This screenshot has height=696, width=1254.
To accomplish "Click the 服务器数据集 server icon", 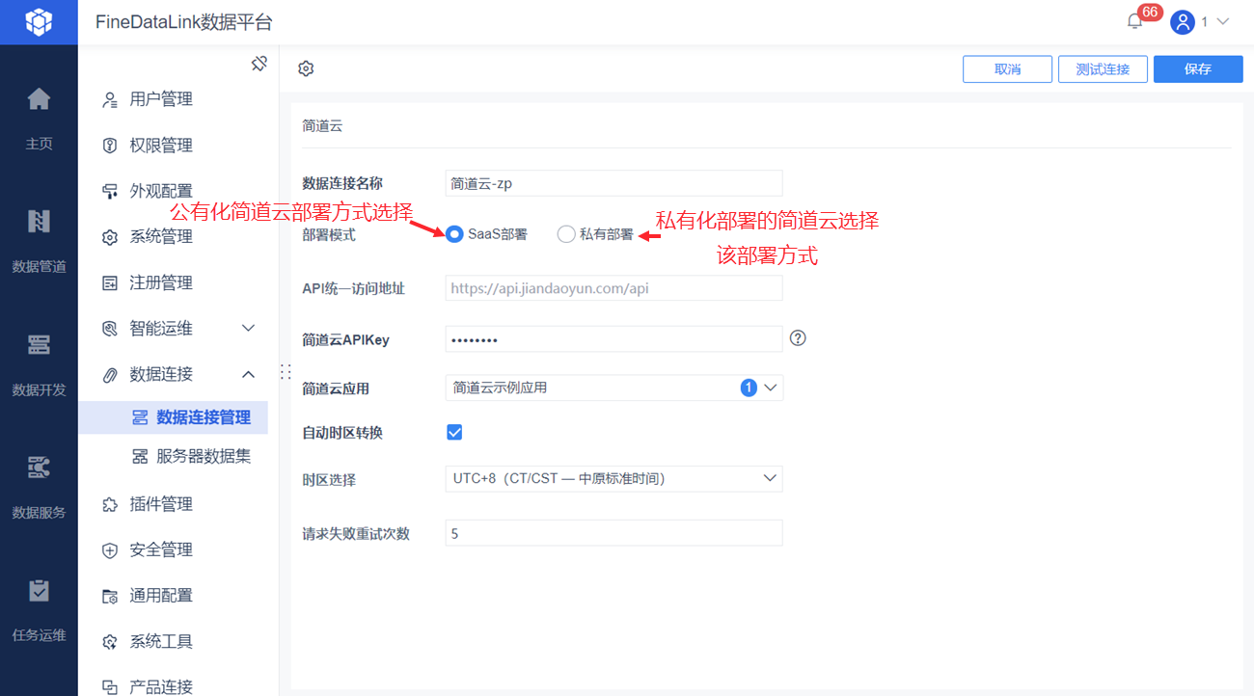I will [x=140, y=456].
